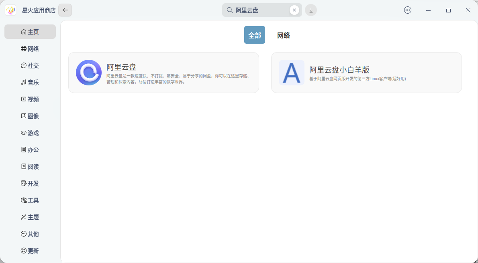Return to 主页 home page

tap(30, 31)
